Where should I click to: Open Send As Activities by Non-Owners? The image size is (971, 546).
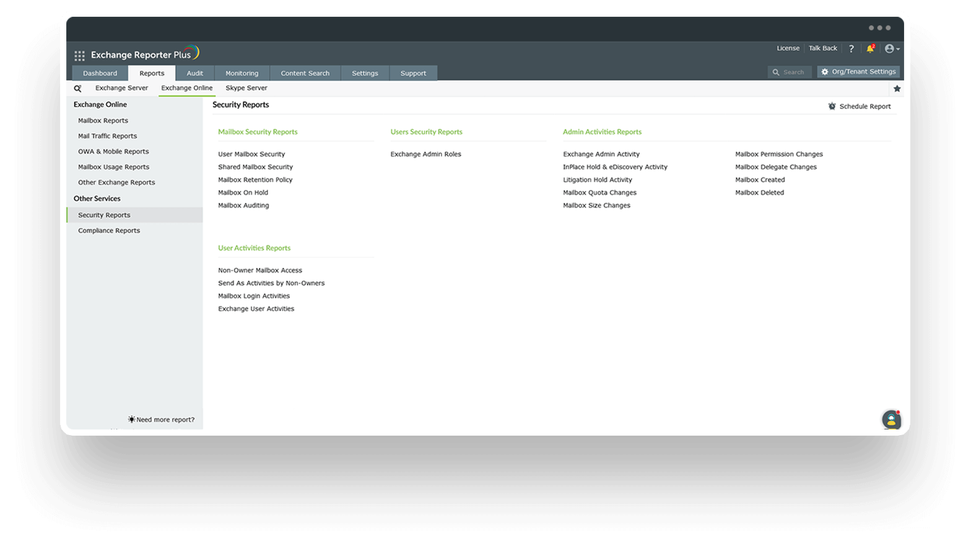coord(271,283)
